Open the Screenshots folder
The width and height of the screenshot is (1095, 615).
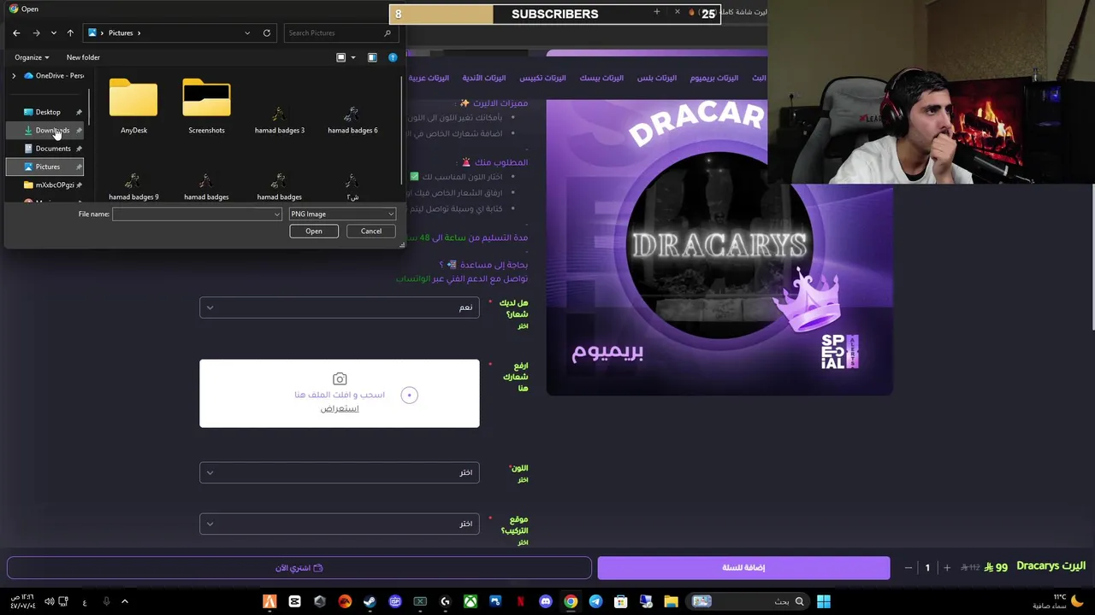[x=206, y=106]
